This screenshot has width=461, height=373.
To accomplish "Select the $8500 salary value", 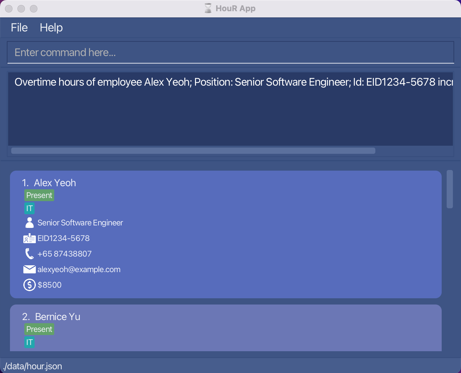I will point(50,285).
